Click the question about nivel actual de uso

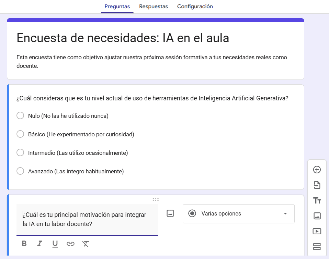pyautogui.click(x=152, y=98)
